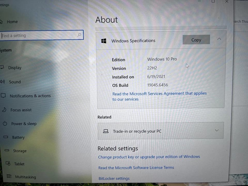The image size is (248, 186).
Task: Copy the Windows Specifications details
Action: (196, 40)
